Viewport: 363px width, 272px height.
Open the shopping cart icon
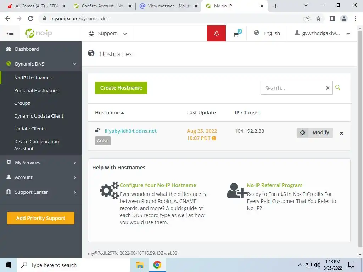236,34
